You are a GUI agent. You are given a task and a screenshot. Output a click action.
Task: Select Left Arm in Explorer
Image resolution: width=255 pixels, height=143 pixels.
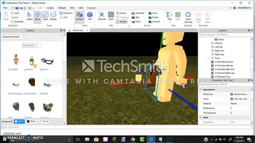click(x=218, y=43)
